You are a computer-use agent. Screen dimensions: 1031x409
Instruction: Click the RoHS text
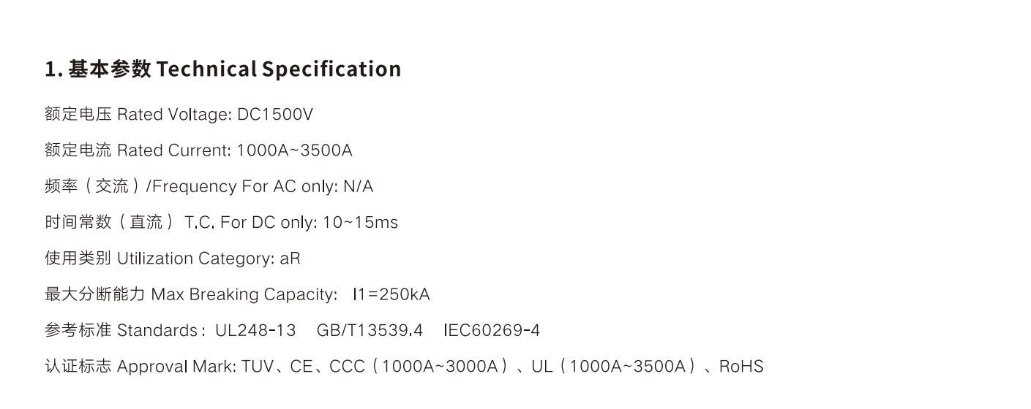click(741, 366)
